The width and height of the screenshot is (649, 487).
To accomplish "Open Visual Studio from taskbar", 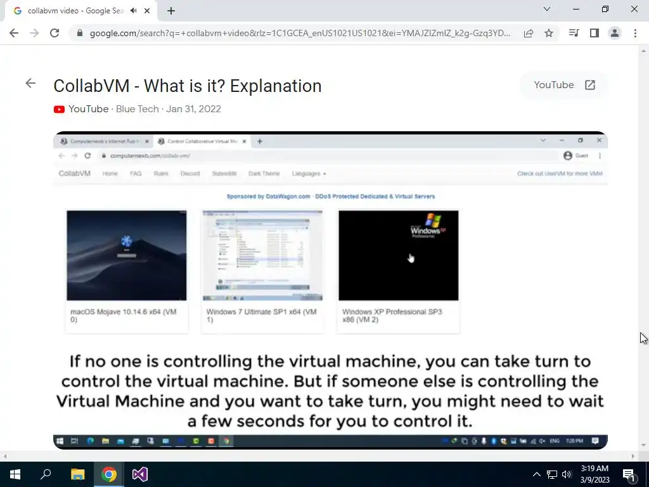I will point(140,474).
